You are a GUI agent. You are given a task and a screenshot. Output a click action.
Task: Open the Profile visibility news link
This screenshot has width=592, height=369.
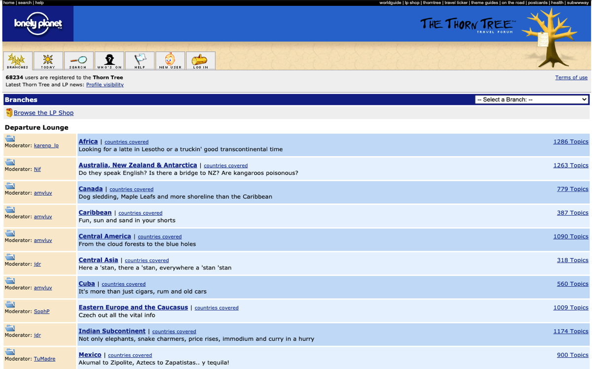tap(105, 85)
